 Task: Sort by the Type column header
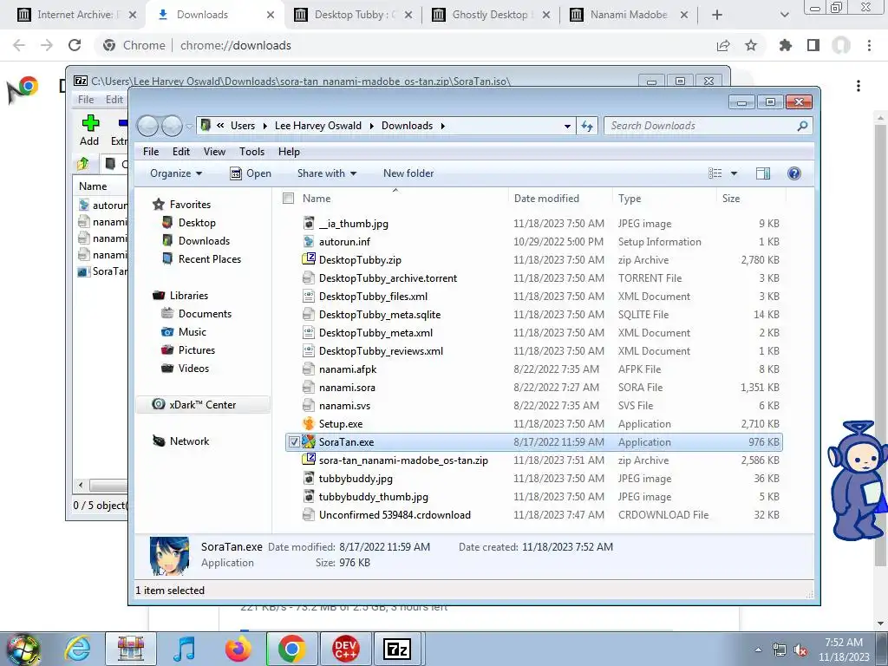coord(664,199)
